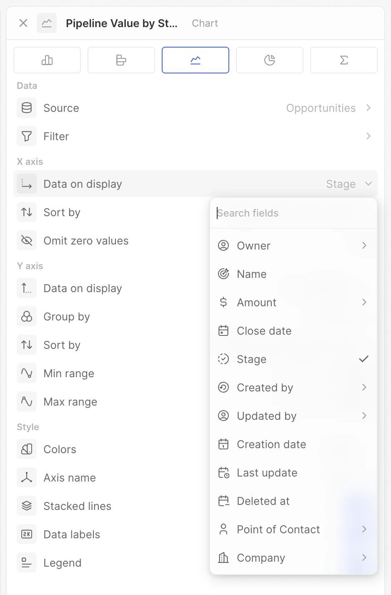Click the line chart icon beside the title
The height and width of the screenshot is (595, 391).
[47, 23]
